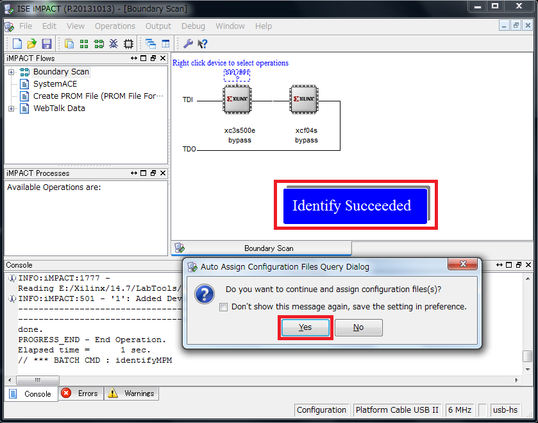This screenshot has height=423, width=538.
Task: Click the 6 MHz status field
Action: [x=460, y=410]
